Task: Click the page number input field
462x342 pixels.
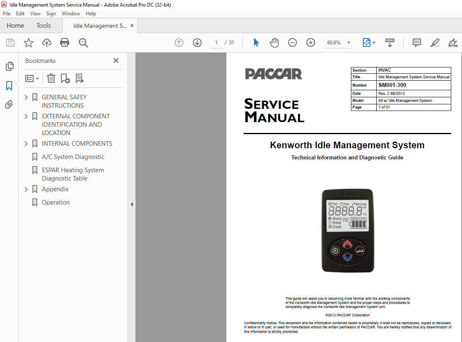Action: 216,43
